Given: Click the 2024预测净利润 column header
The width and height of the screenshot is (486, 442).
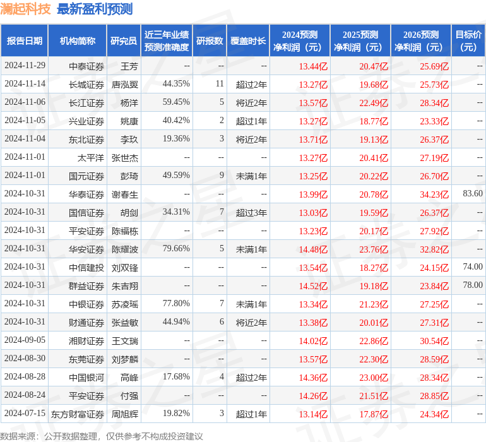Looking at the screenshot, I should (299, 41).
